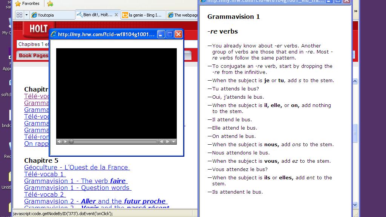The image size is (386, 217).
Task: Open the video player options arrow
Action: pyautogui.click(x=174, y=142)
